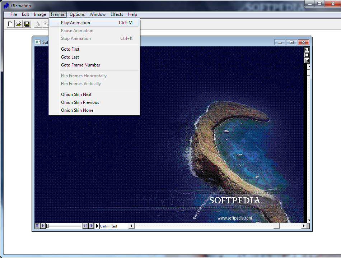Click the Cut scissors toolbar icon
This screenshot has width=341, height=258.
38,24
